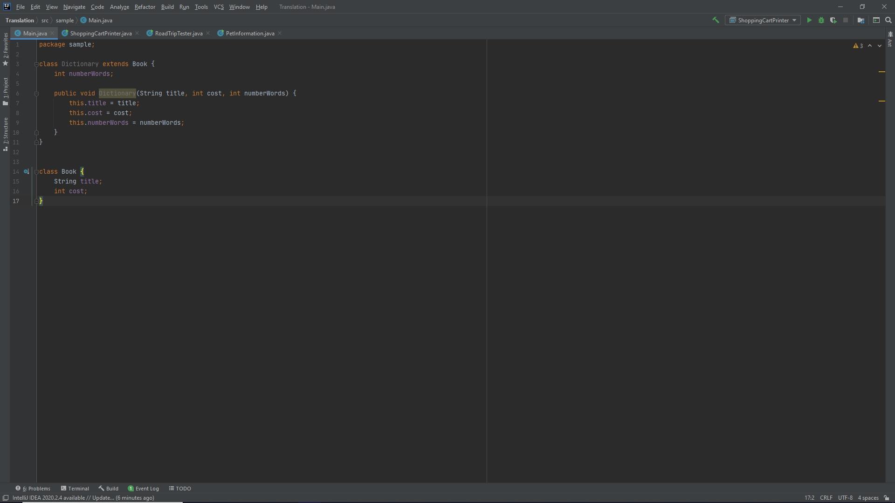Open the Terminal tool window button

(75, 489)
